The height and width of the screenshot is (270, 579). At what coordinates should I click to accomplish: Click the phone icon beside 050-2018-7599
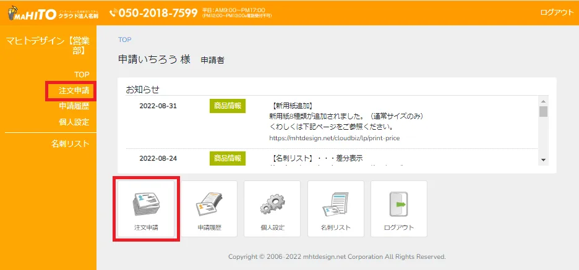pyautogui.click(x=113, y=14)
